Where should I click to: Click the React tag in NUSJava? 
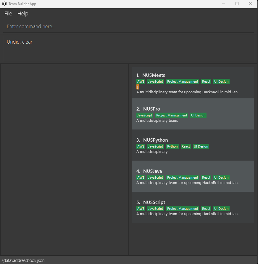[x=206, y=177]
